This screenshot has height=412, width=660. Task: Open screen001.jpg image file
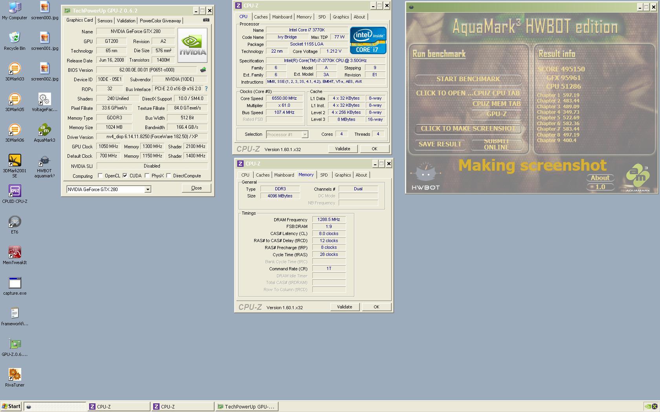[44, 41]
